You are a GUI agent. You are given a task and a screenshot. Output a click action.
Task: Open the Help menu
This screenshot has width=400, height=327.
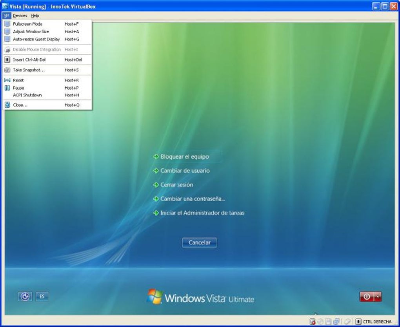click(x=35, y=16)
